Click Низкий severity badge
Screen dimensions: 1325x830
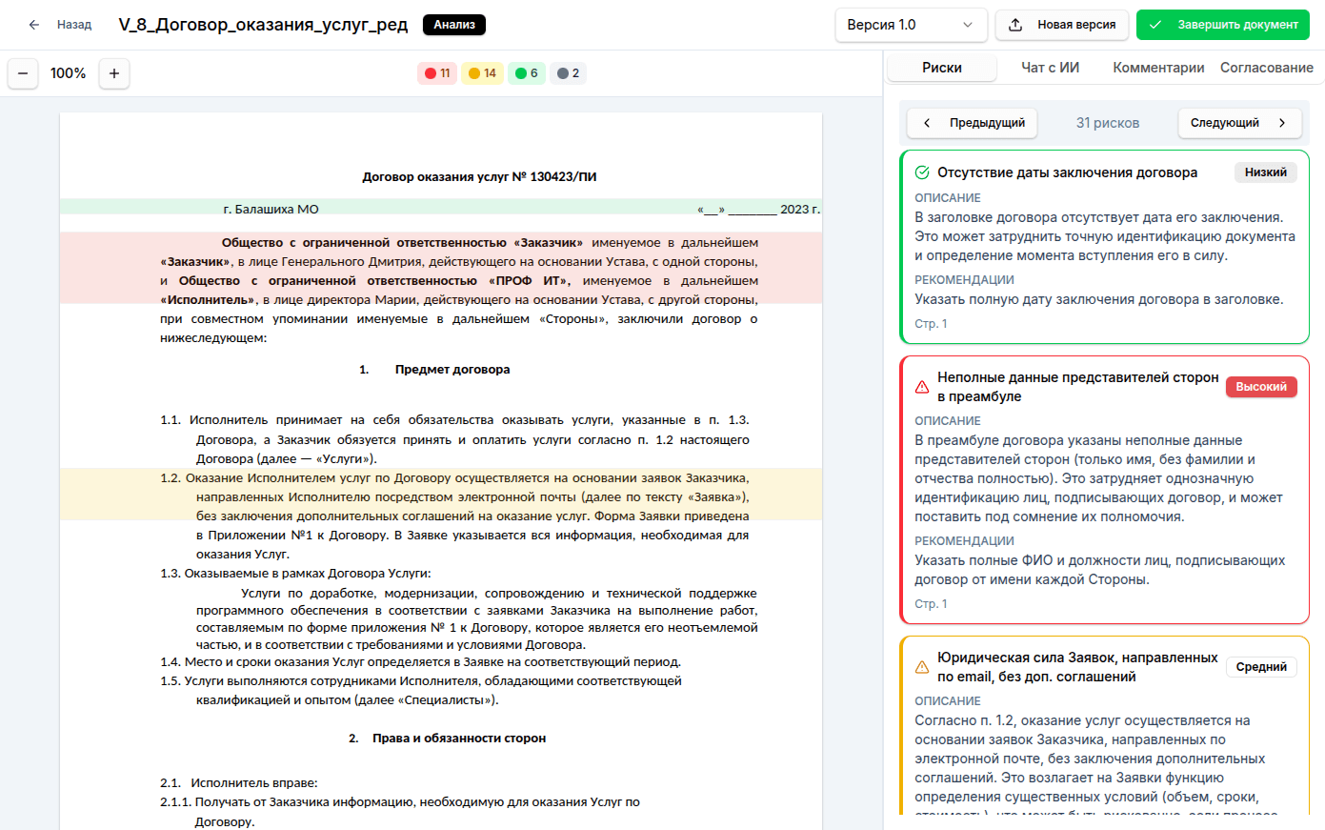[1266, 172]
